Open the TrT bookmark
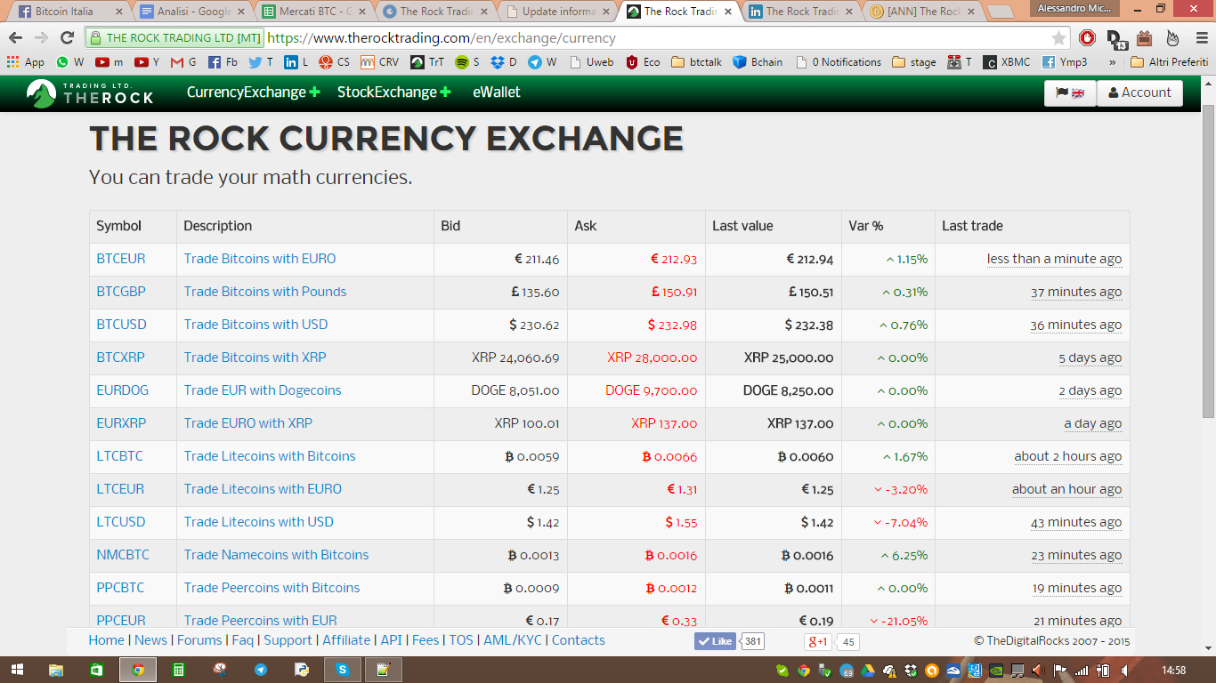The height and width of the screenshot is (683, 1216). (427, 62)
